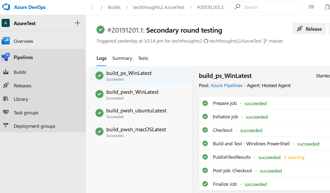
Task: Click the Azure DevOps logo icon
Action: 6,7
